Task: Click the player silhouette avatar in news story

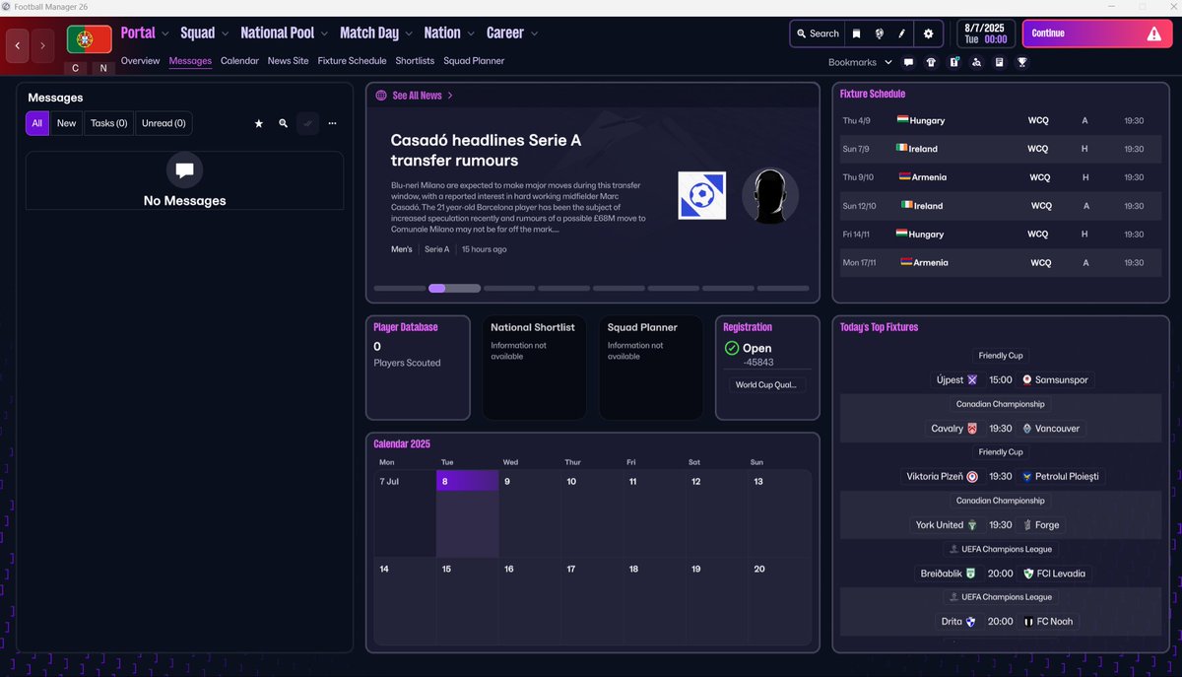Action: (769, 195)
